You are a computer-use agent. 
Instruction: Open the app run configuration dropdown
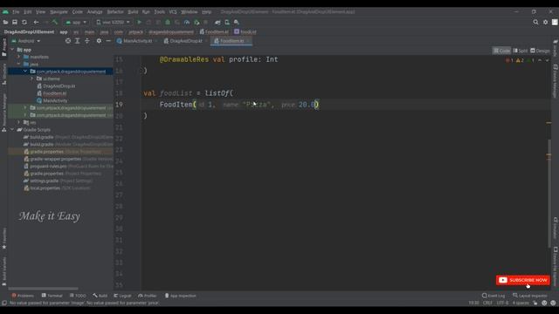pos(76,22)
